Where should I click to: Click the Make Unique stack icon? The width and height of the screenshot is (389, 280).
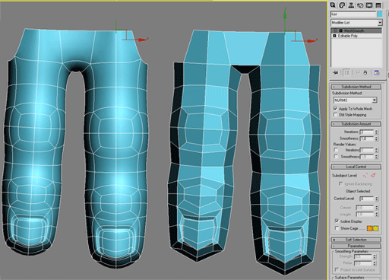click(357, 73)
